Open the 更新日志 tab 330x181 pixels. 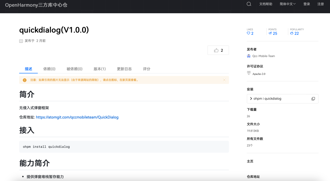[x=124, y=69]
